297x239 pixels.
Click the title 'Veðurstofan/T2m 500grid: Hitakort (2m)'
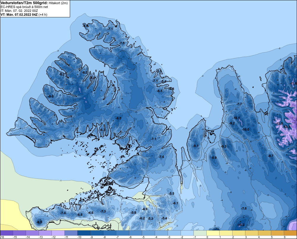point(34,3)
